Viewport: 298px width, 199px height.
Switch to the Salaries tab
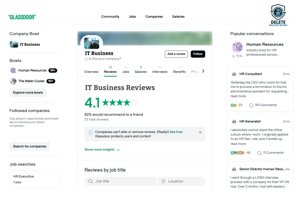[x=141, y=70]
